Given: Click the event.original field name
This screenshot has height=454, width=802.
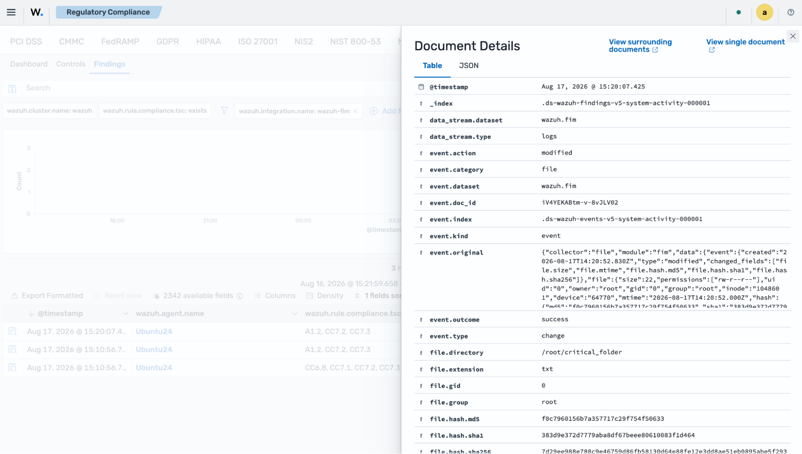Looking at the screenshot, I should click(x=456, y=253).
